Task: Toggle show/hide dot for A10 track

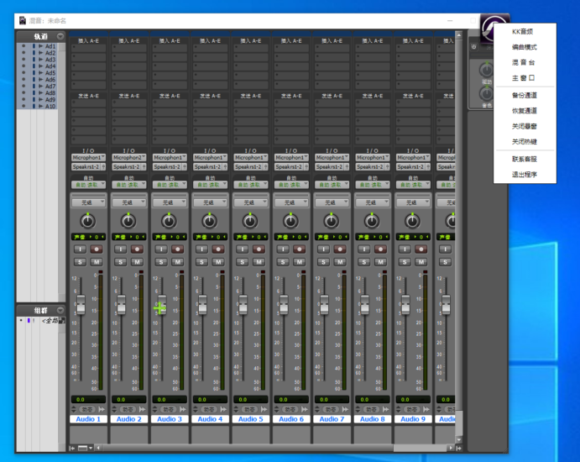Action: point(24,106)
